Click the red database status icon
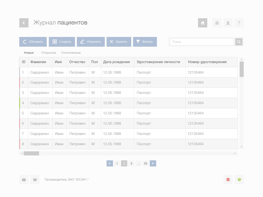This screenshot has width=263, height=197. (228, 180)
